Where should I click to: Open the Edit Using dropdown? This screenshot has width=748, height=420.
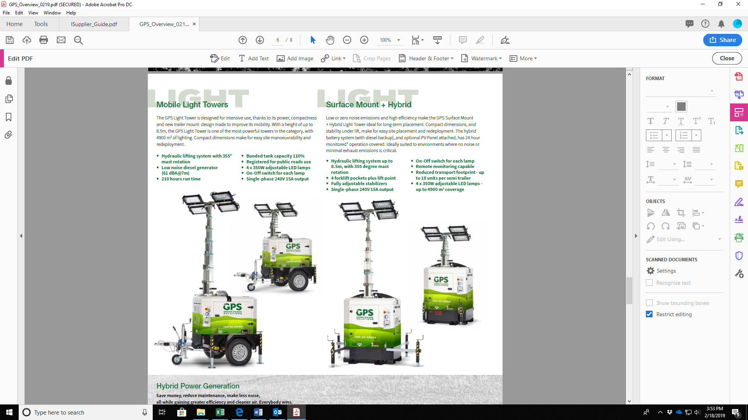pyautogui.click(x=720, y=239)
